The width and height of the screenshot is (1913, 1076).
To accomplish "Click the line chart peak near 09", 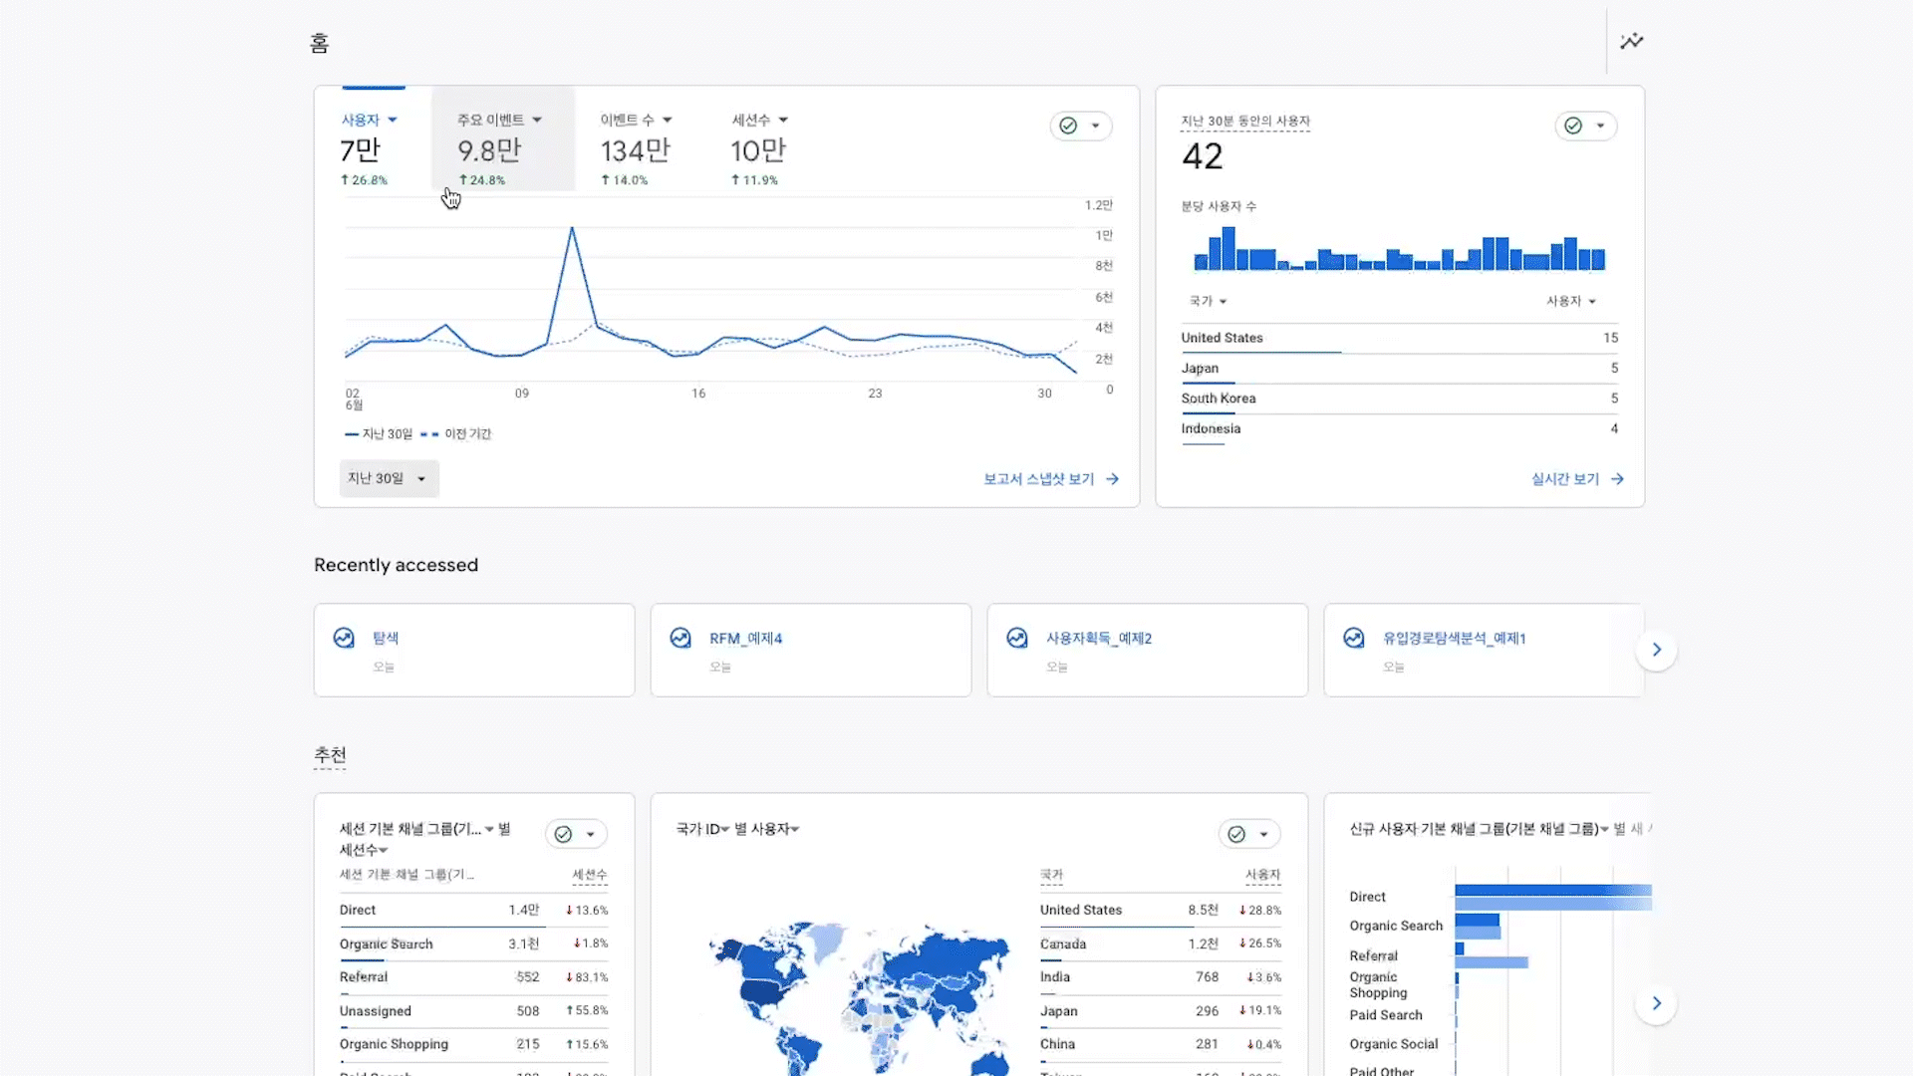I will coord(572,228).
